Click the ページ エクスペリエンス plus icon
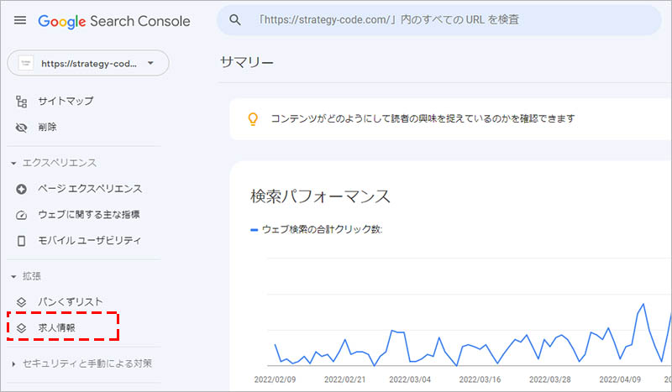The width and height of the screenshot is (672, 392). [22, 189]
